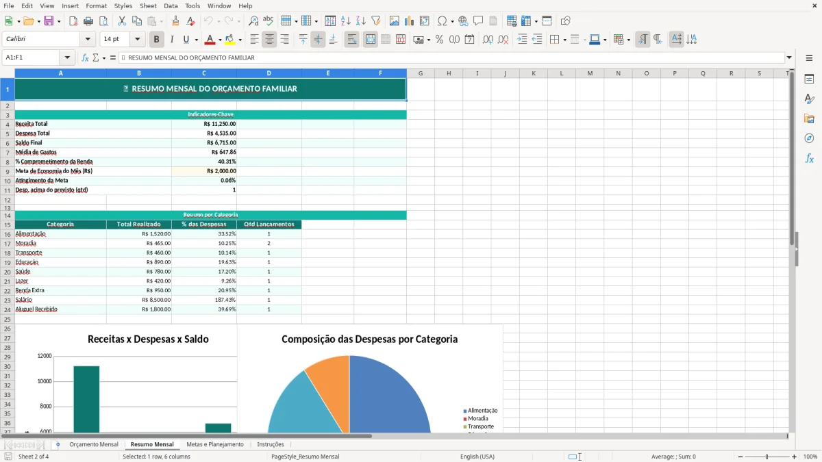Click the Select Function sum icon
This screenshot has height=462, width=822.
[x=96, y=57]
